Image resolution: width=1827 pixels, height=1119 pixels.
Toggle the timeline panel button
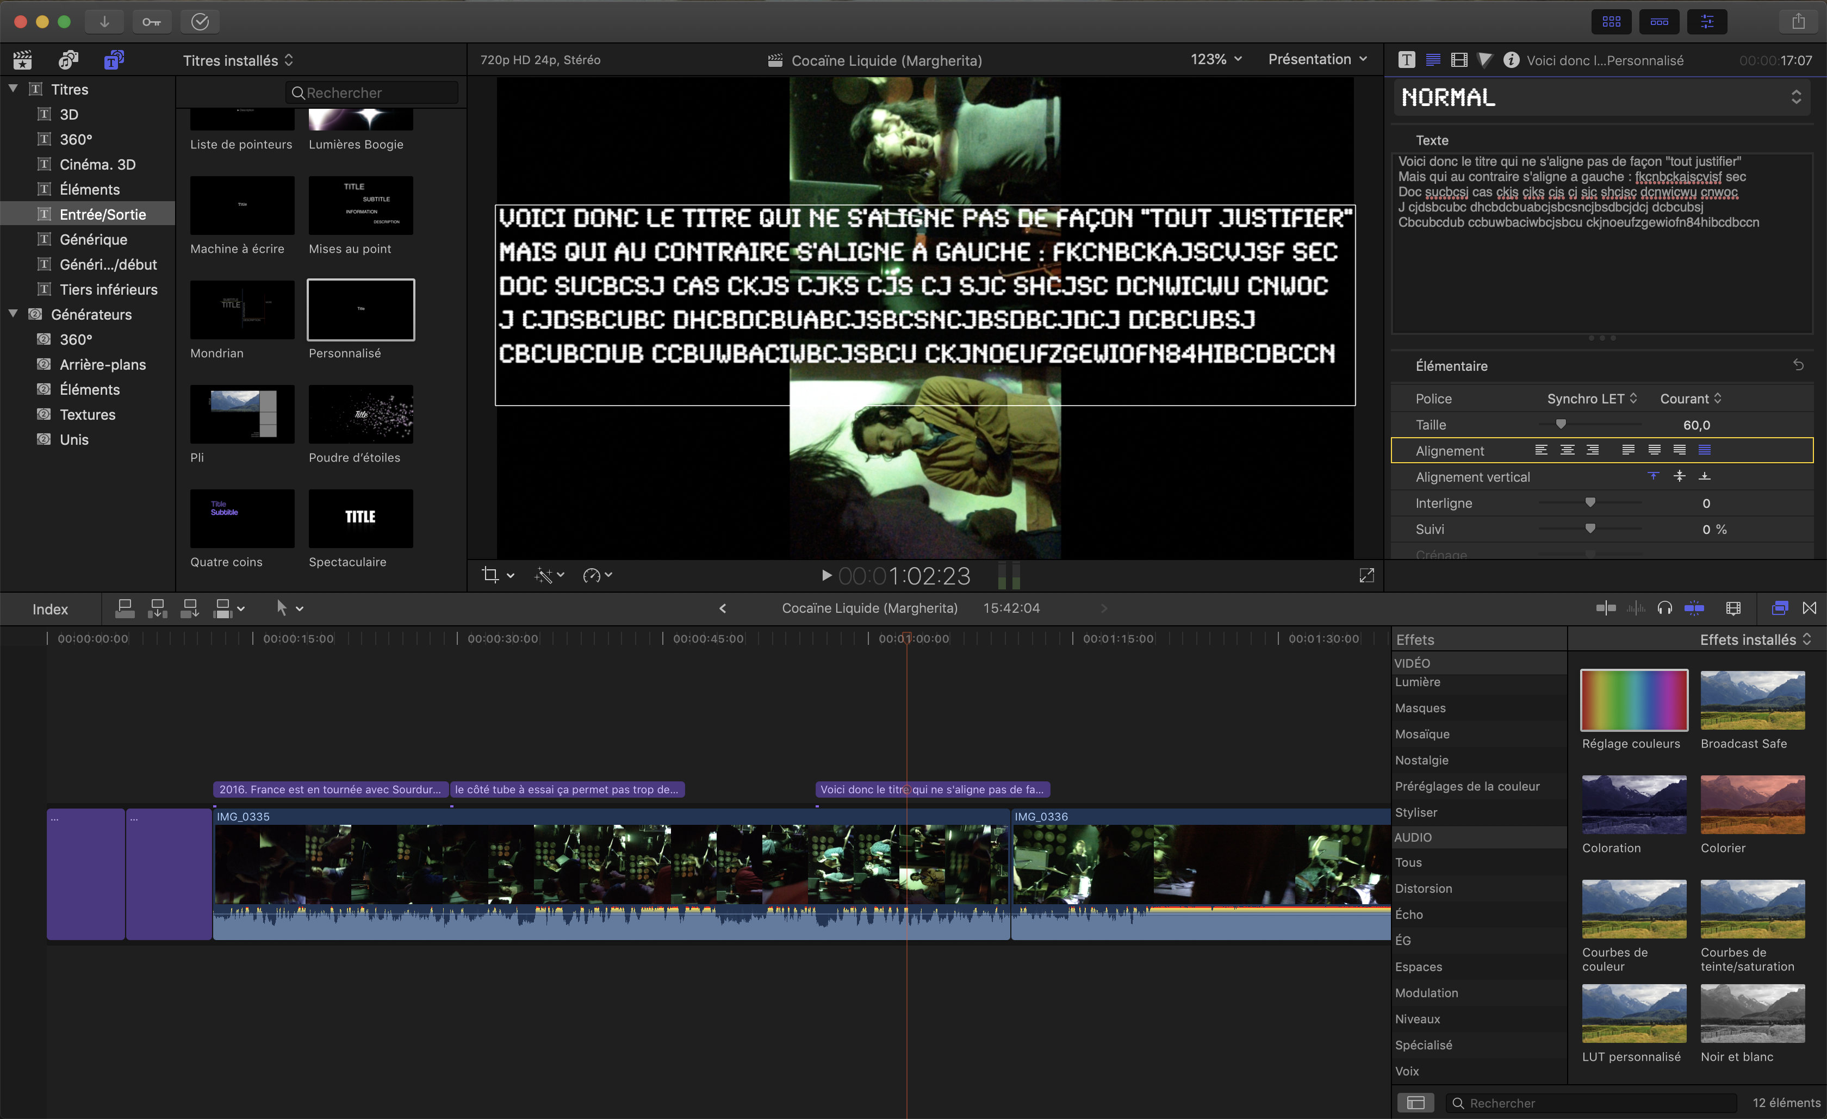coord(1660,22)
